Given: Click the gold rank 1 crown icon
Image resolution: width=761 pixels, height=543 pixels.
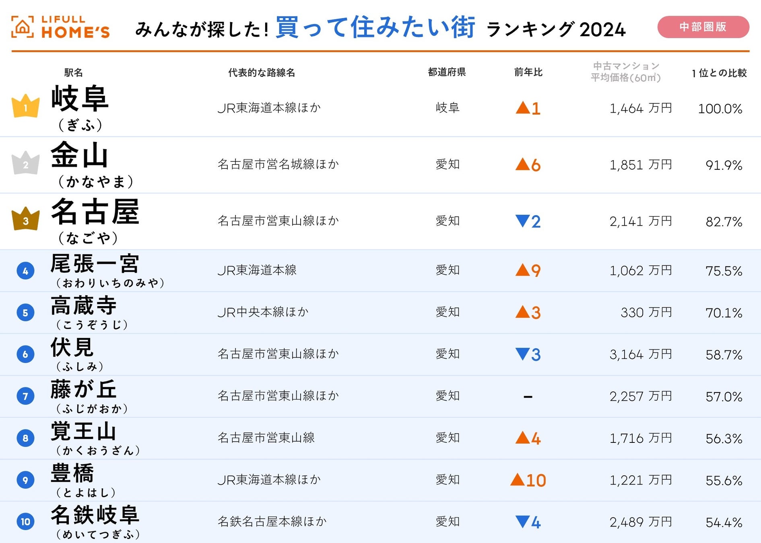Looking at the screenshot, I should [x=26, y=106].
